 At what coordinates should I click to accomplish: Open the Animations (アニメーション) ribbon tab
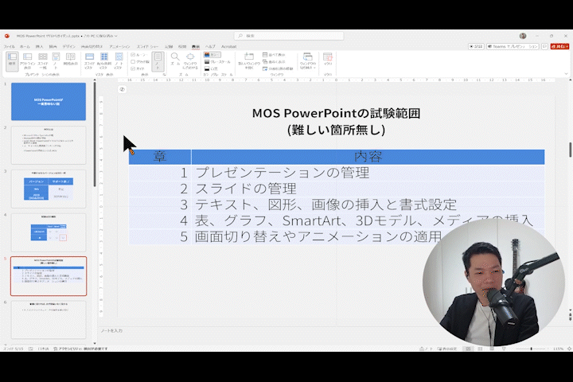click(119, 46)
